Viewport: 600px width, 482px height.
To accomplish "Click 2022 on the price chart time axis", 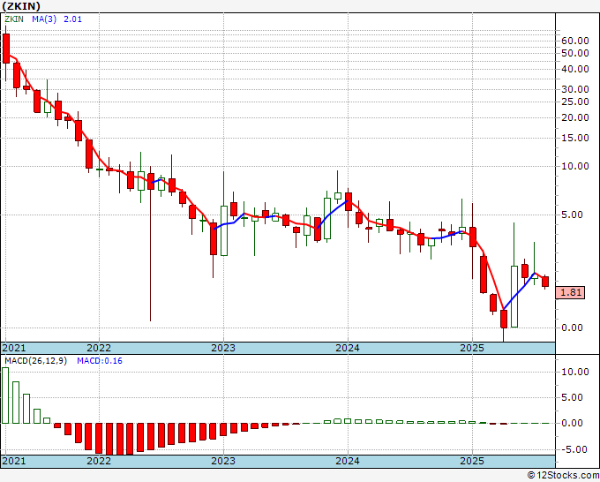I will pos(99,348).
